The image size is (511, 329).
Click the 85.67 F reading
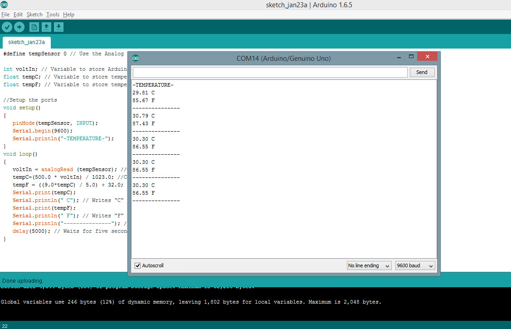tap(143, 100)
